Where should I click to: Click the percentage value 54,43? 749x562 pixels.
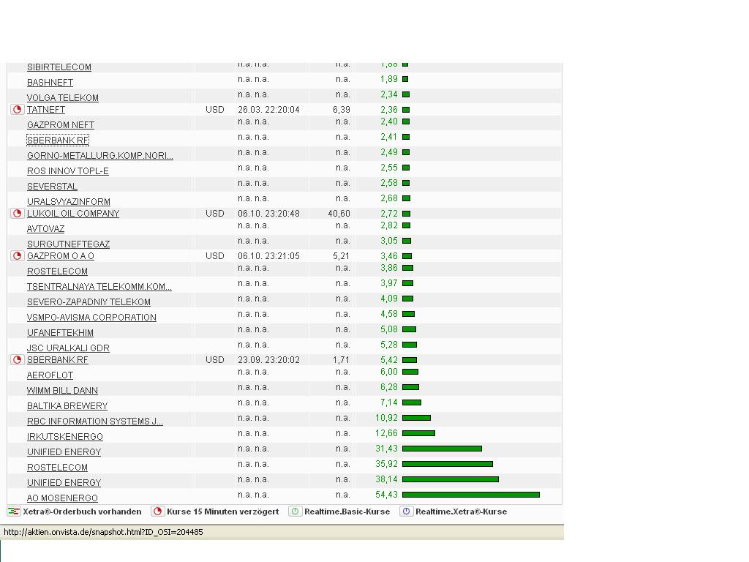386,495
